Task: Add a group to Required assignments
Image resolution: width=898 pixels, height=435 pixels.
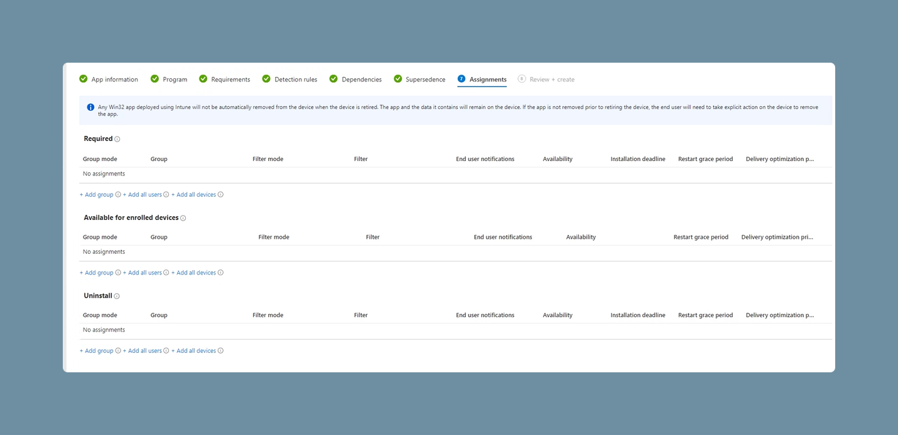Action: (97, 195)
